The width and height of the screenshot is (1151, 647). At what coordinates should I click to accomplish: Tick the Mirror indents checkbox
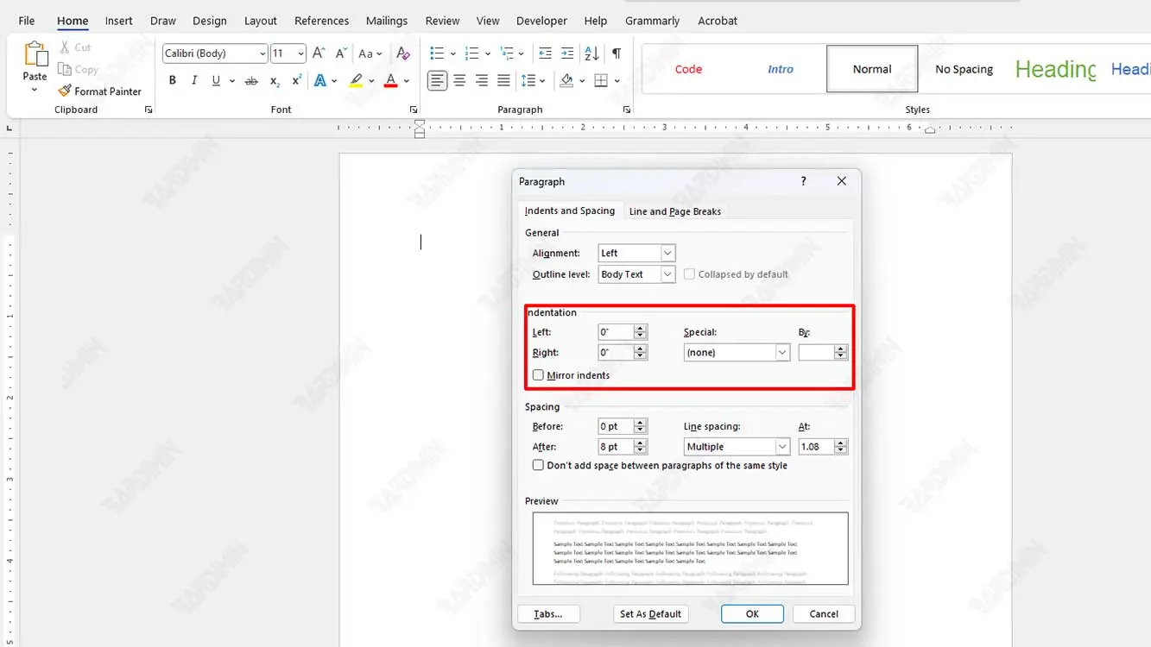click(x=538, y=375)
